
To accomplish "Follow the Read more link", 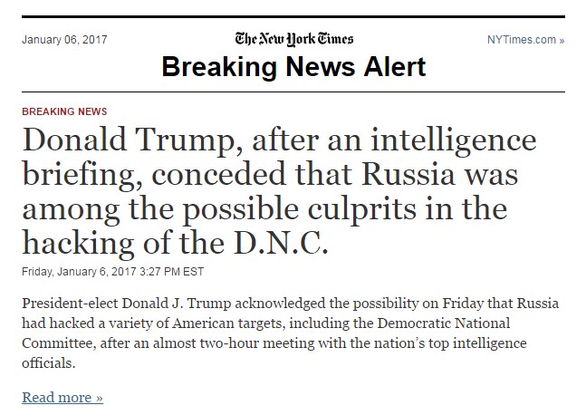I will tap(62, 398).
